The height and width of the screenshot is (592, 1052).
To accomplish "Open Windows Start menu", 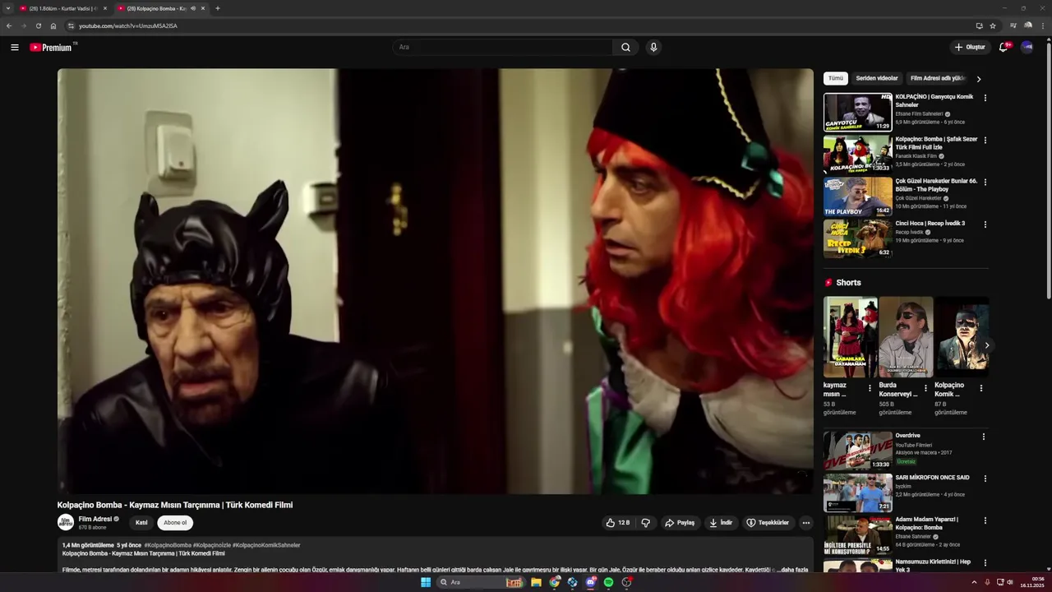I will pos(426,582).
